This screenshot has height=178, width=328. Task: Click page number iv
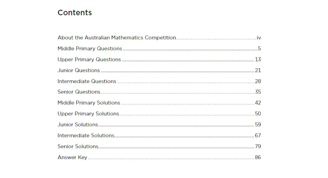[259, 38]
